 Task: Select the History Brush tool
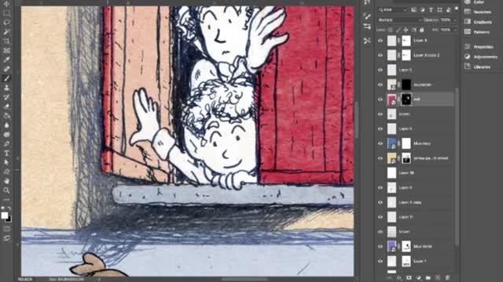click(x=6, y=97)
